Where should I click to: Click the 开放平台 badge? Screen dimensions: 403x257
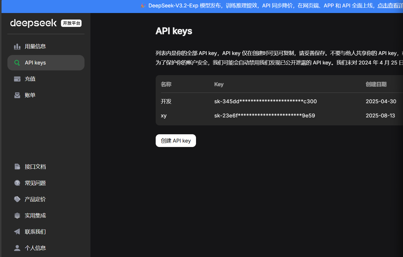pos(71,23)
